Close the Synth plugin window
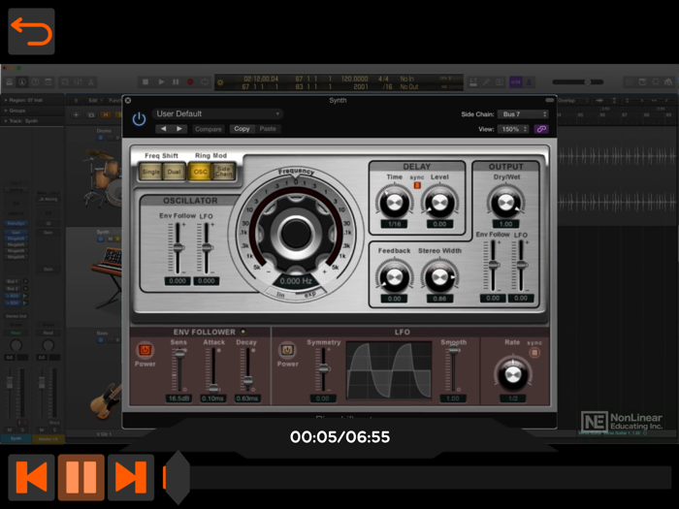 coord(128,101)
